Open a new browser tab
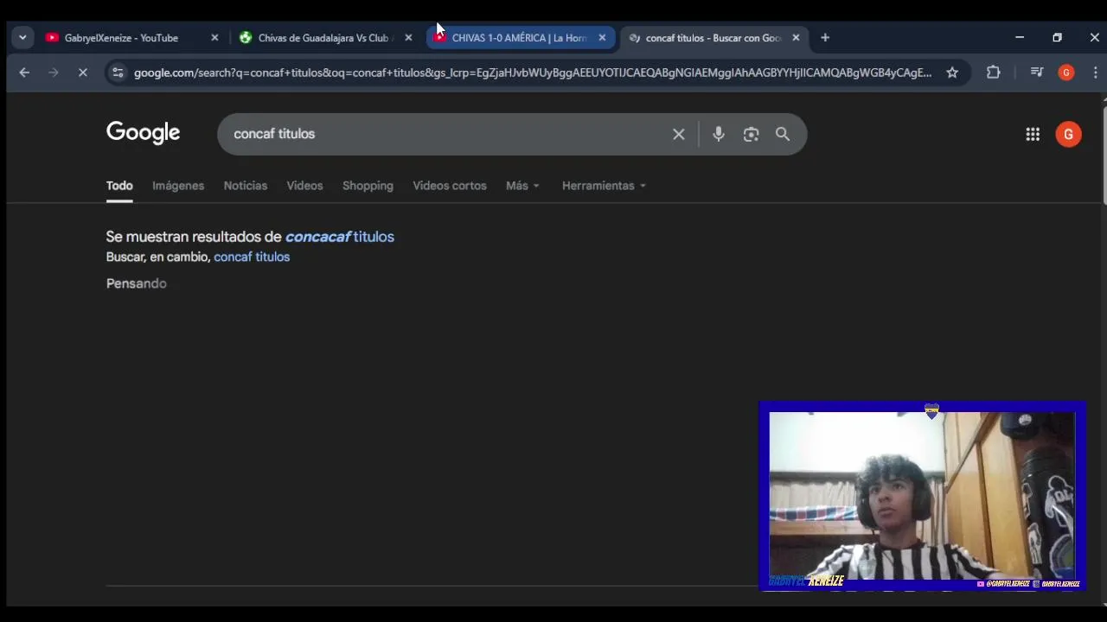The image size is (1107, 622). (825, 38)
